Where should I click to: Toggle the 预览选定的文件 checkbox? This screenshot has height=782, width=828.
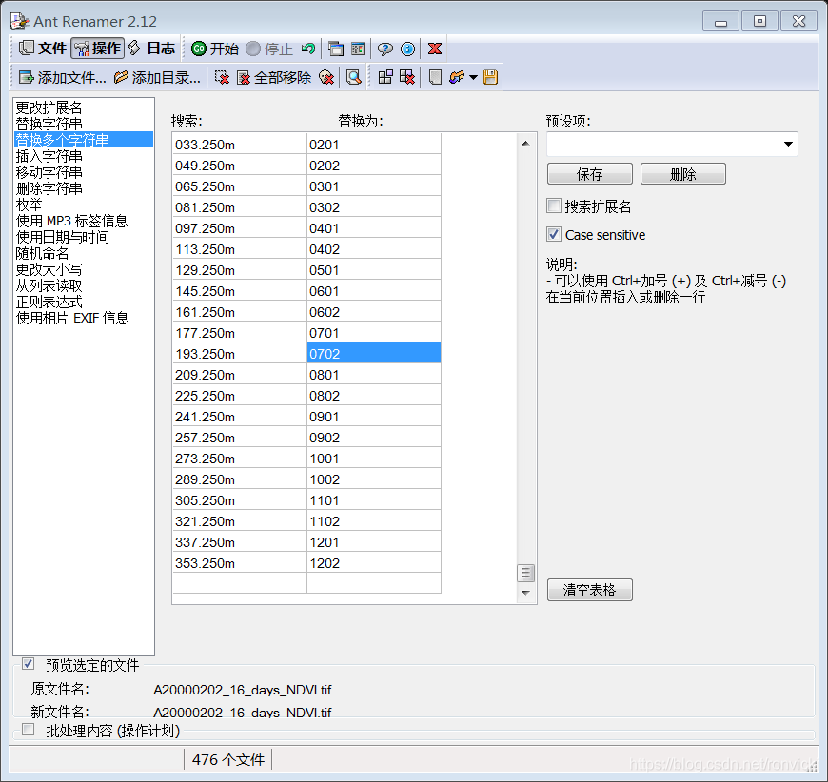[29, 664]
